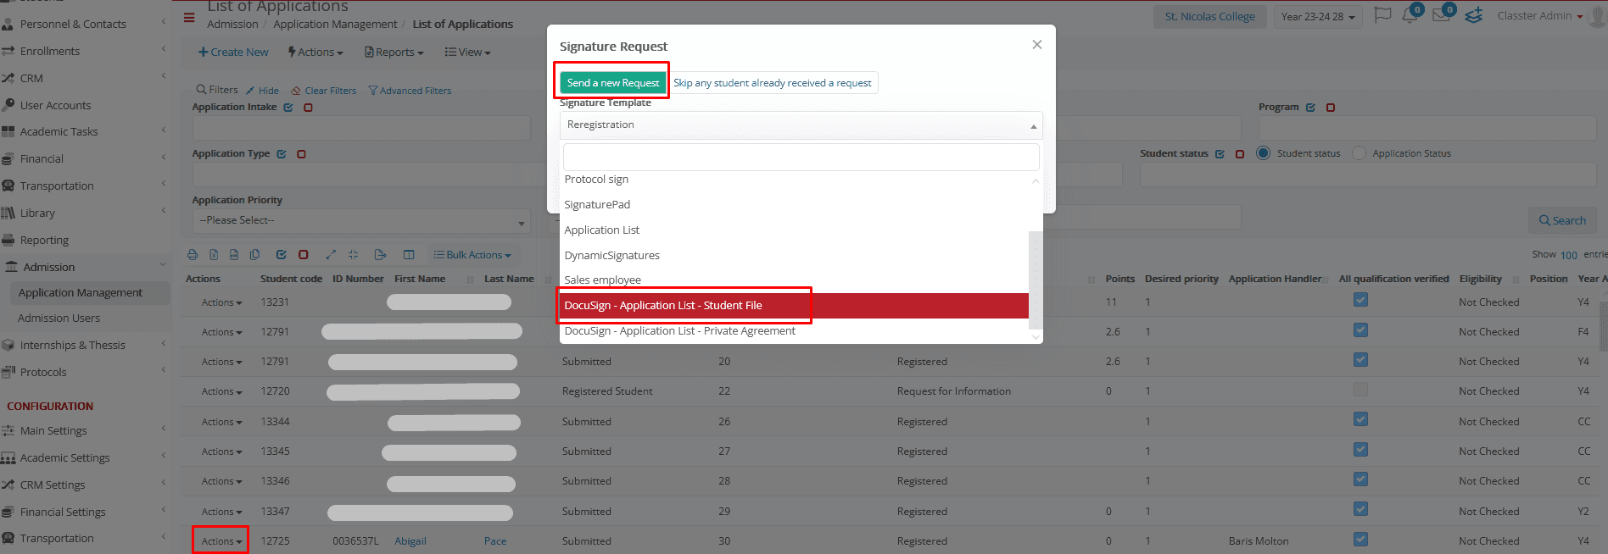Image resolution: width=1608 pixels, height=554 pixels.
Task: Click the select all icon beside Student status
Action: click(x=1220, y=154)
